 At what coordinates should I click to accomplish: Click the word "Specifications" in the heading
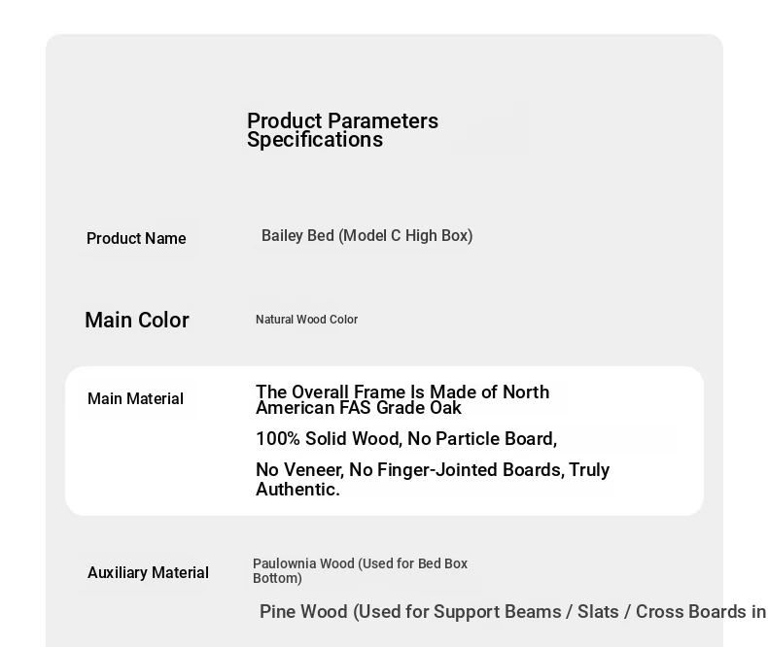point(314,140)
